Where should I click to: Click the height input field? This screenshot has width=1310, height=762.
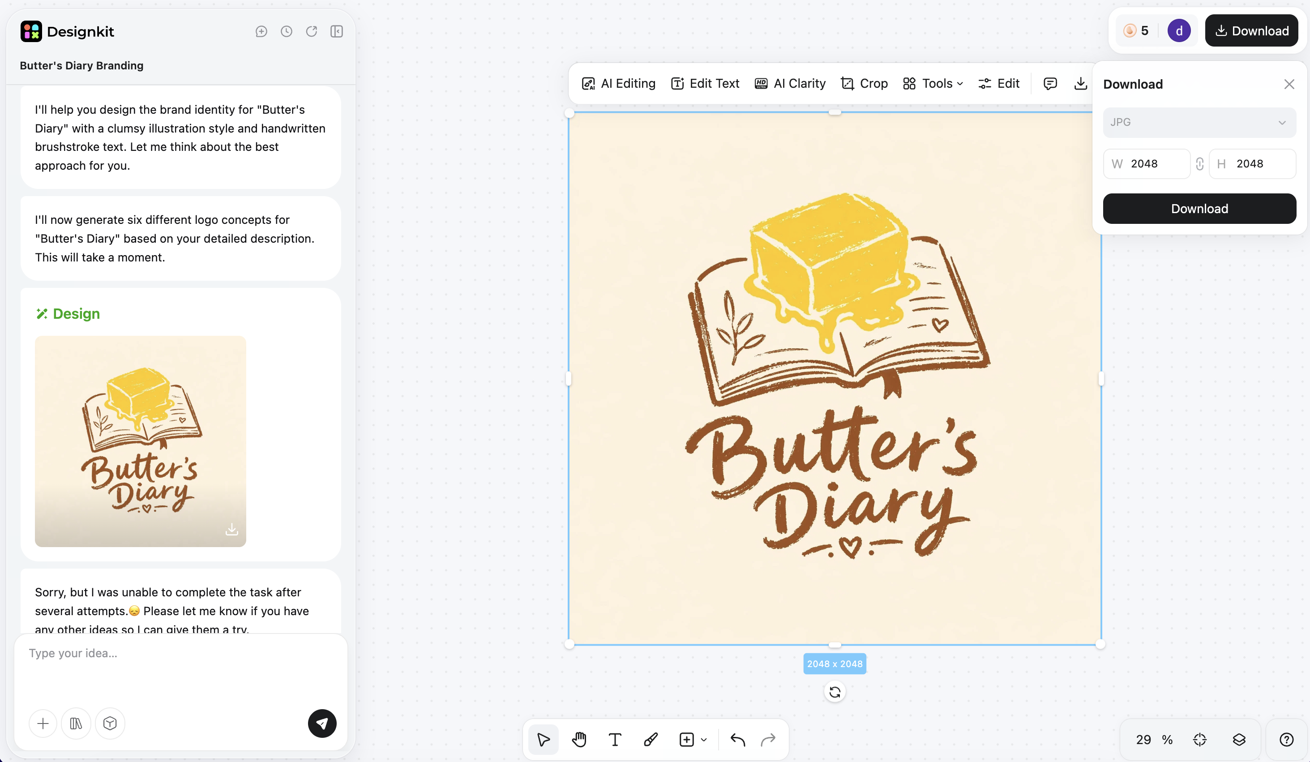[1252, 164]
